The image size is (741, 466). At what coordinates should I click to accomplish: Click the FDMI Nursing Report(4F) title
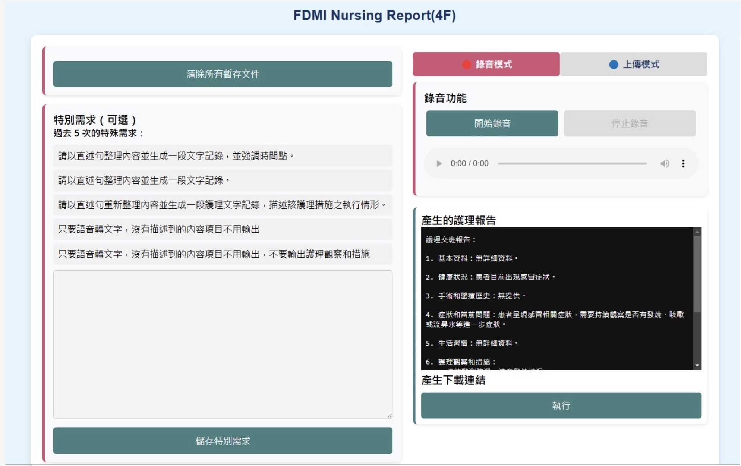point(374,15)
